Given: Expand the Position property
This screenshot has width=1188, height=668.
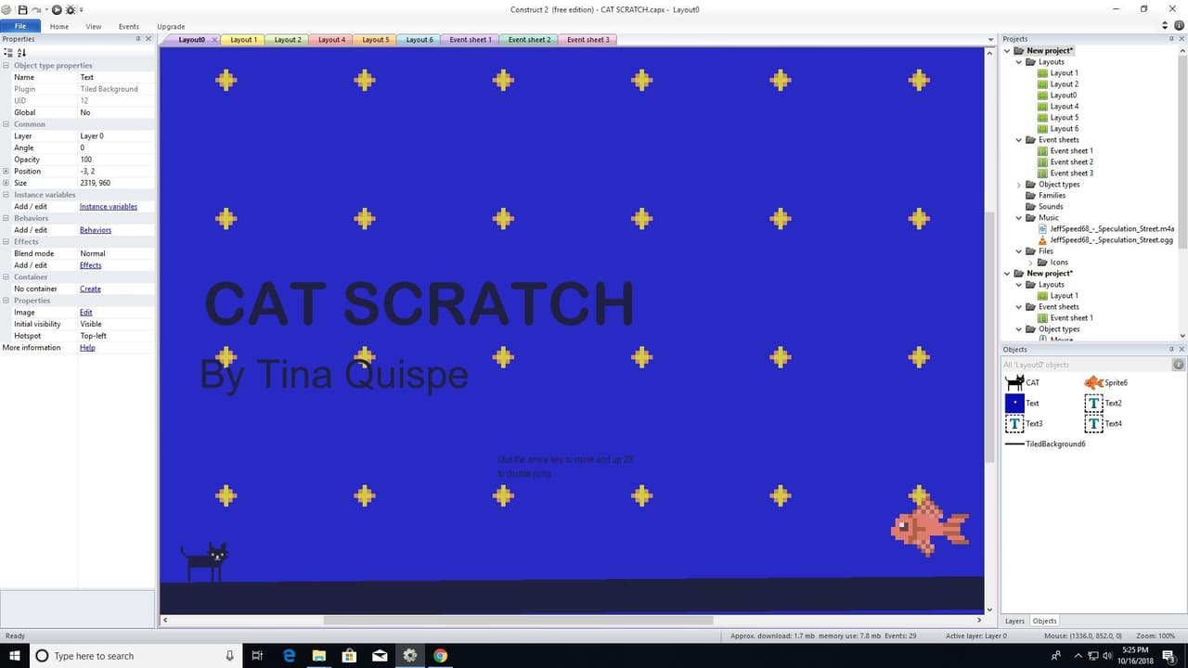Looking at the screenshot, I should [6, 172].
